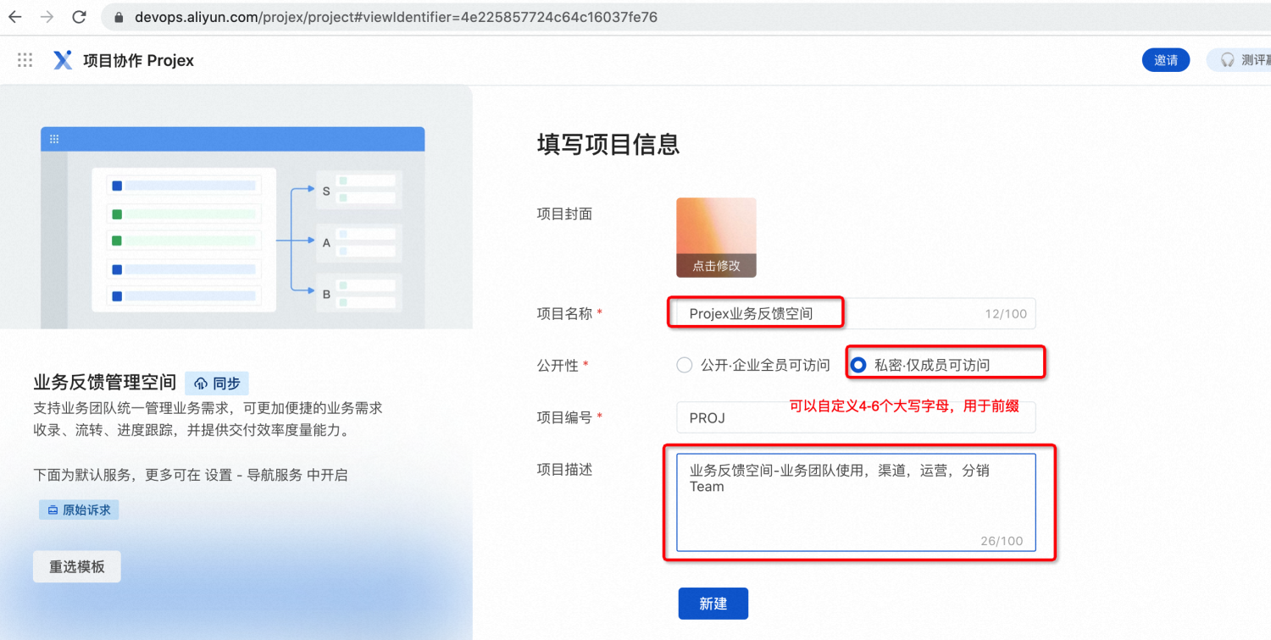Screen dimensions: 1271x640
Task: Click the 邀请 button
Action: [1166, 60]
